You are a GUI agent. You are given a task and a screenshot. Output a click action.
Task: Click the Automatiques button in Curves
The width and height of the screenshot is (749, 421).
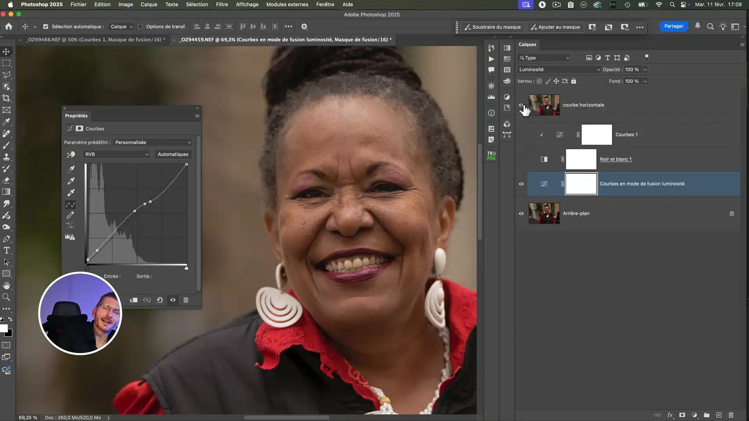[173, 154]
